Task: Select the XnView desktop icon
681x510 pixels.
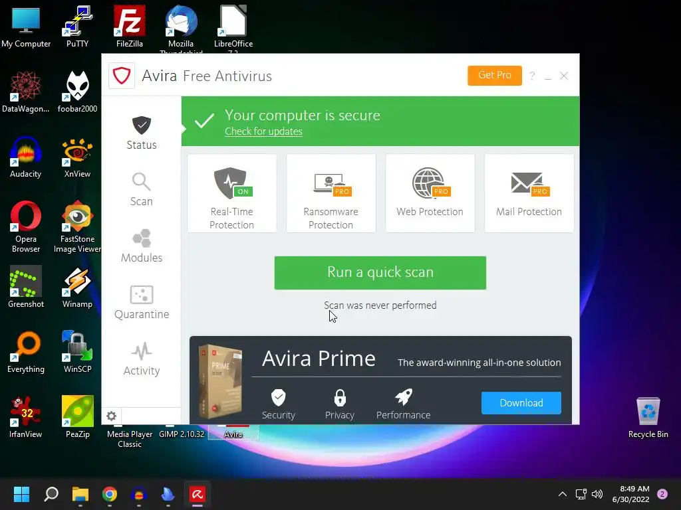Action: tap(77, 157)
